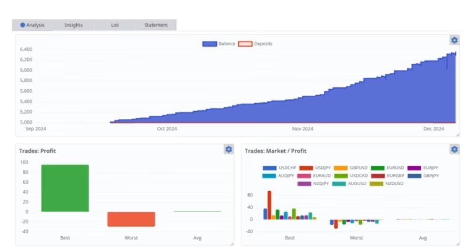The height and width of the screenshot is (247, 470).
Task: Open the Insights tab
Action: tap(73, 25)
